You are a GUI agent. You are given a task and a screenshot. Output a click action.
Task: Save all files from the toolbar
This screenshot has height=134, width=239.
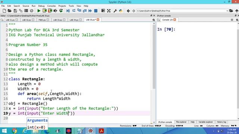point(21,11)
